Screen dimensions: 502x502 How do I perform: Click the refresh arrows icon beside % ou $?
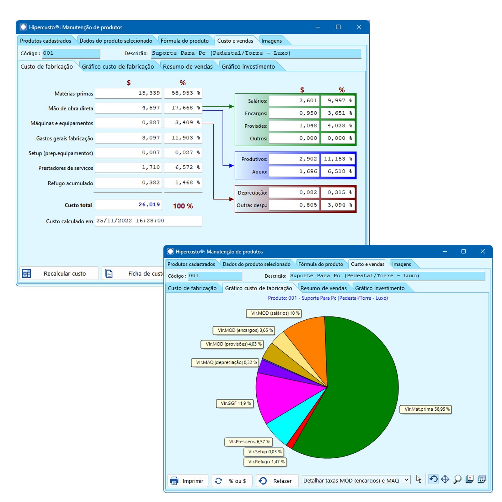pyautogui.click(x=218, y=481)
